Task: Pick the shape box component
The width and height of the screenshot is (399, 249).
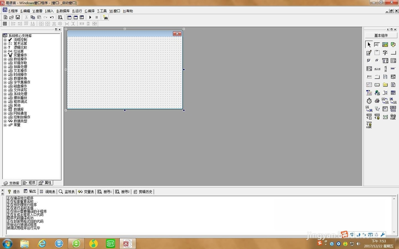Action: click(393, 45)
